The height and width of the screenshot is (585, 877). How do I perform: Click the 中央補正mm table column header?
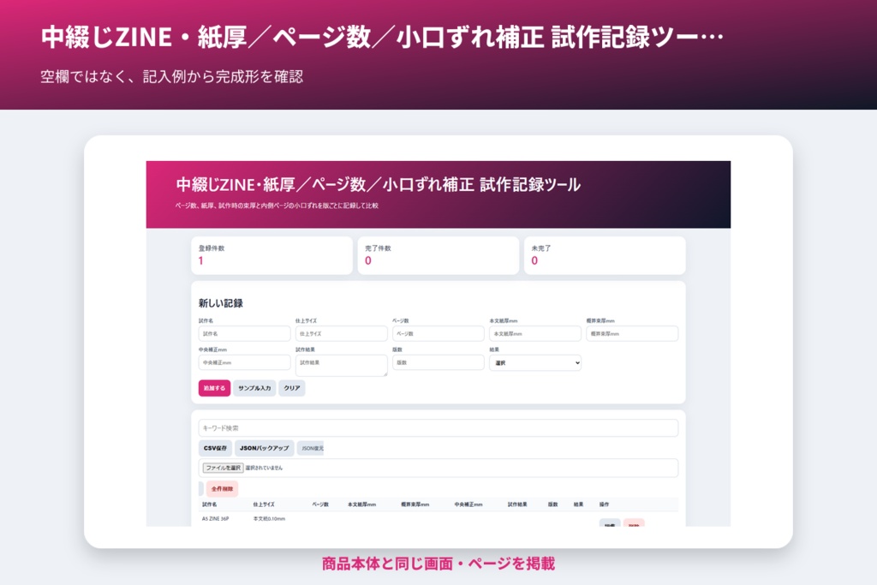pos(468,504)
